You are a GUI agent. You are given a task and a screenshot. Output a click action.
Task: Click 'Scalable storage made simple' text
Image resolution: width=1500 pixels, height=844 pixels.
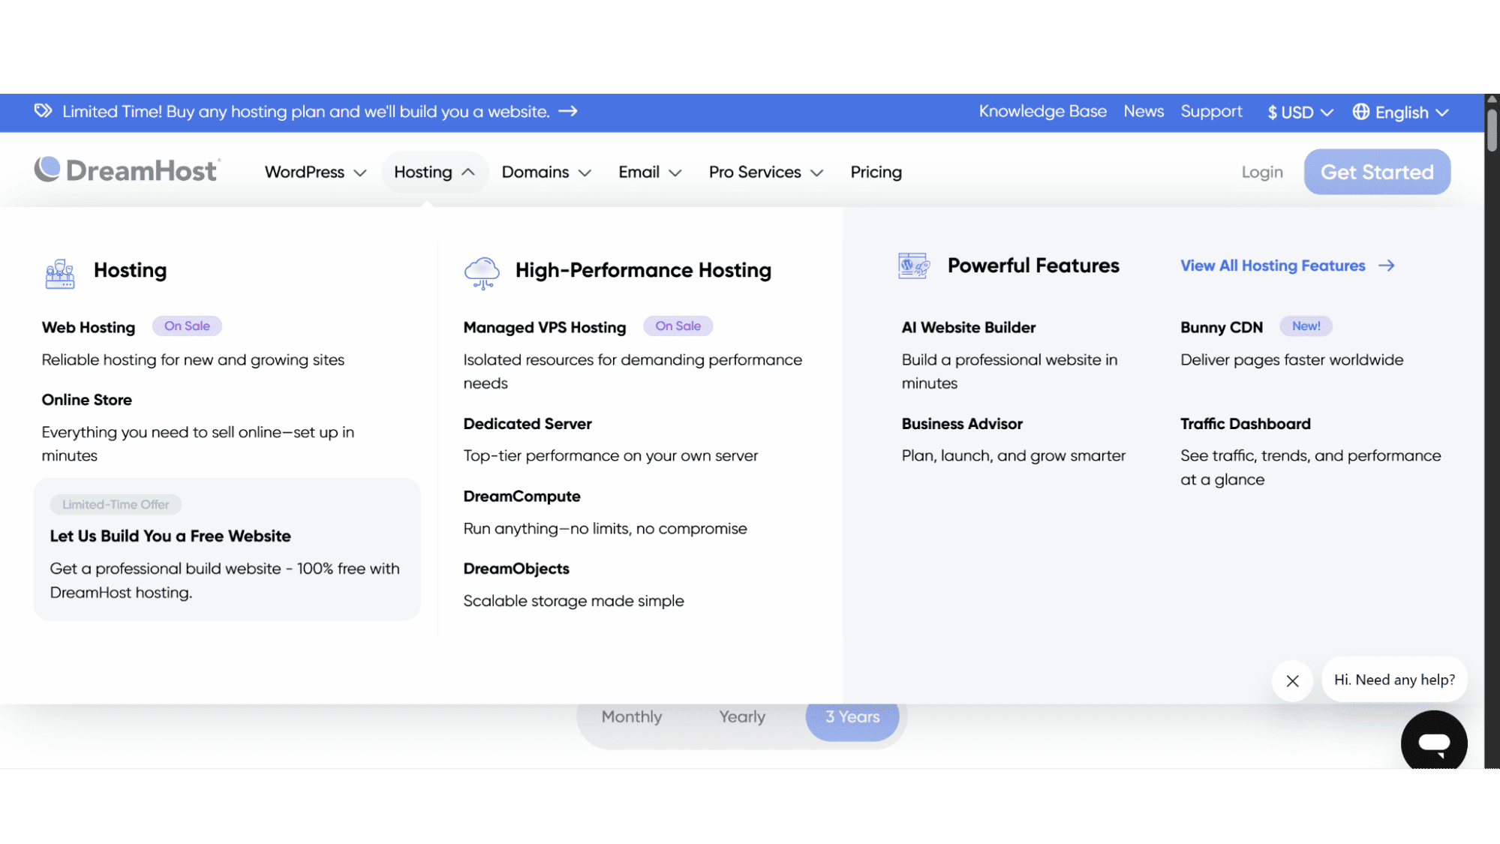[574, 601]
